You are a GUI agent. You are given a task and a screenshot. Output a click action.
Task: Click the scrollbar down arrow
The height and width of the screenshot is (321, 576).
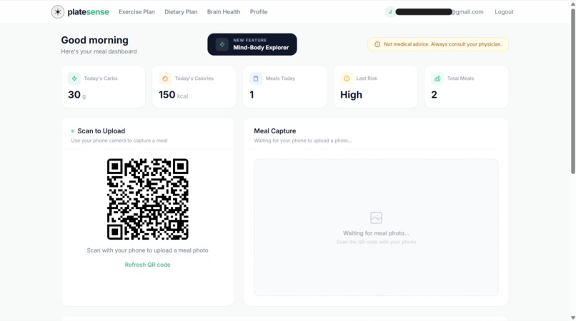pyautogui.click(x=572, y=317)
